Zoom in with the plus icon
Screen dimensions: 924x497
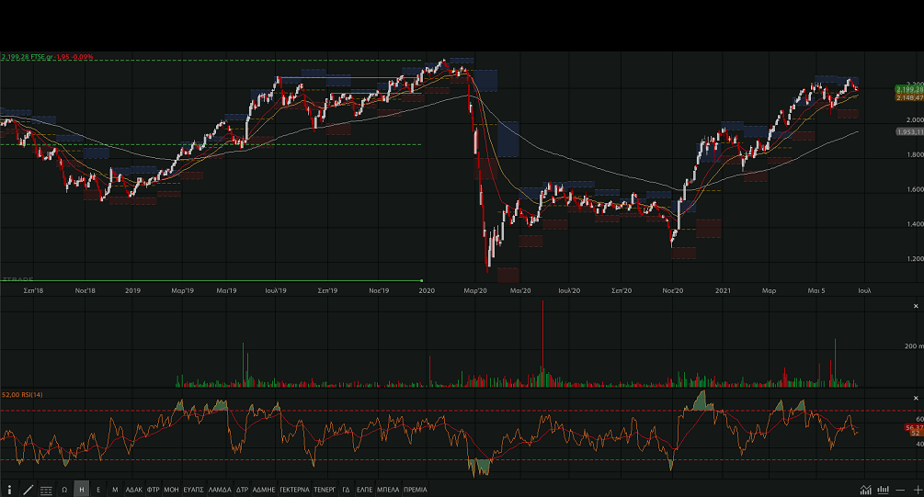pyautogui.click(x=917, y=490)
